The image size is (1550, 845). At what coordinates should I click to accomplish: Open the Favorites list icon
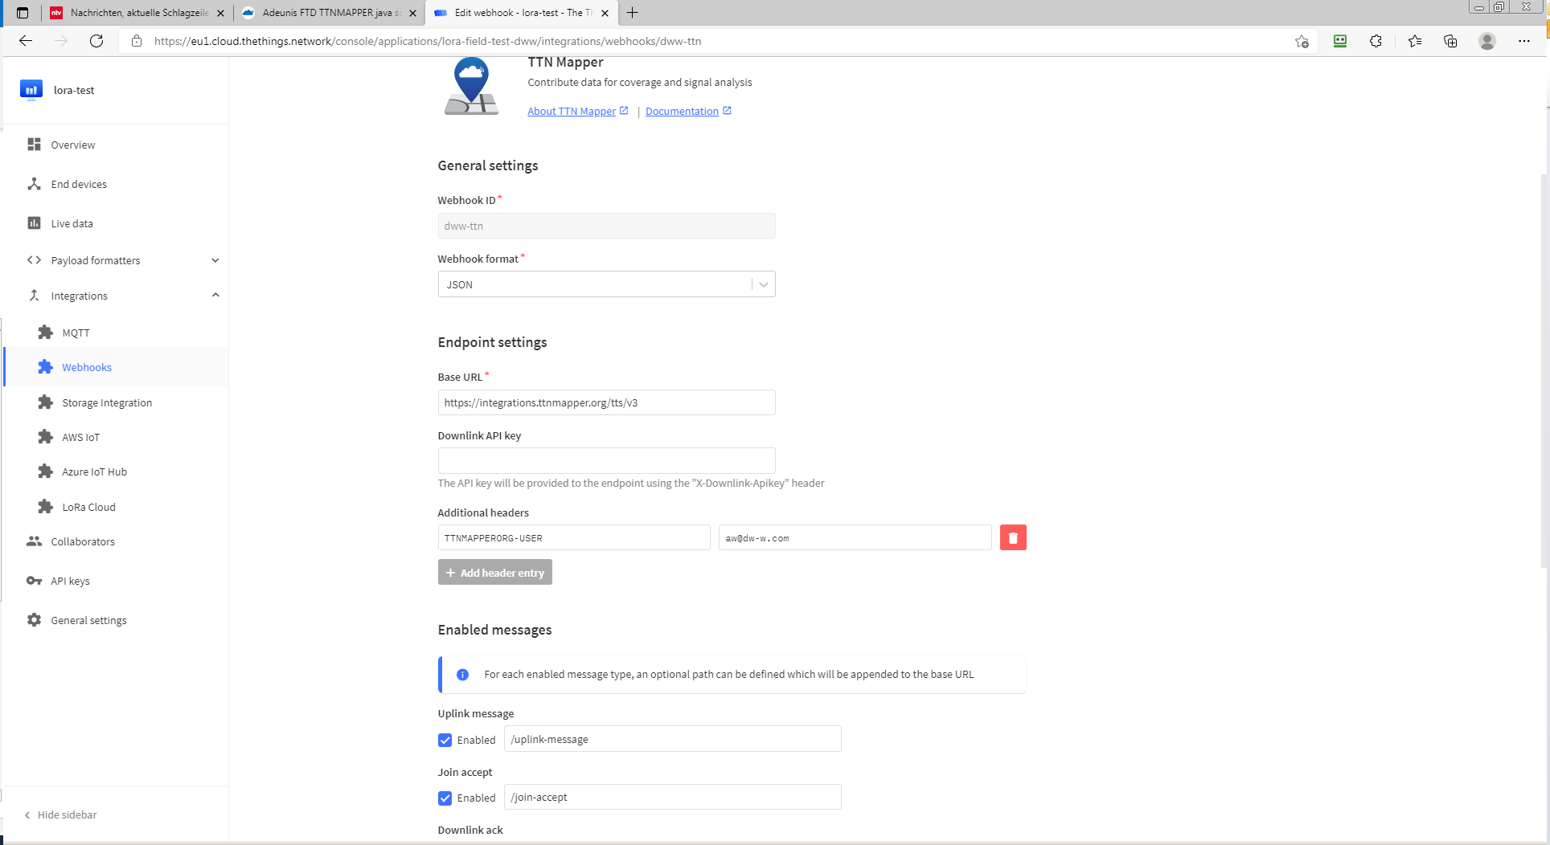tap(1415, 41)
